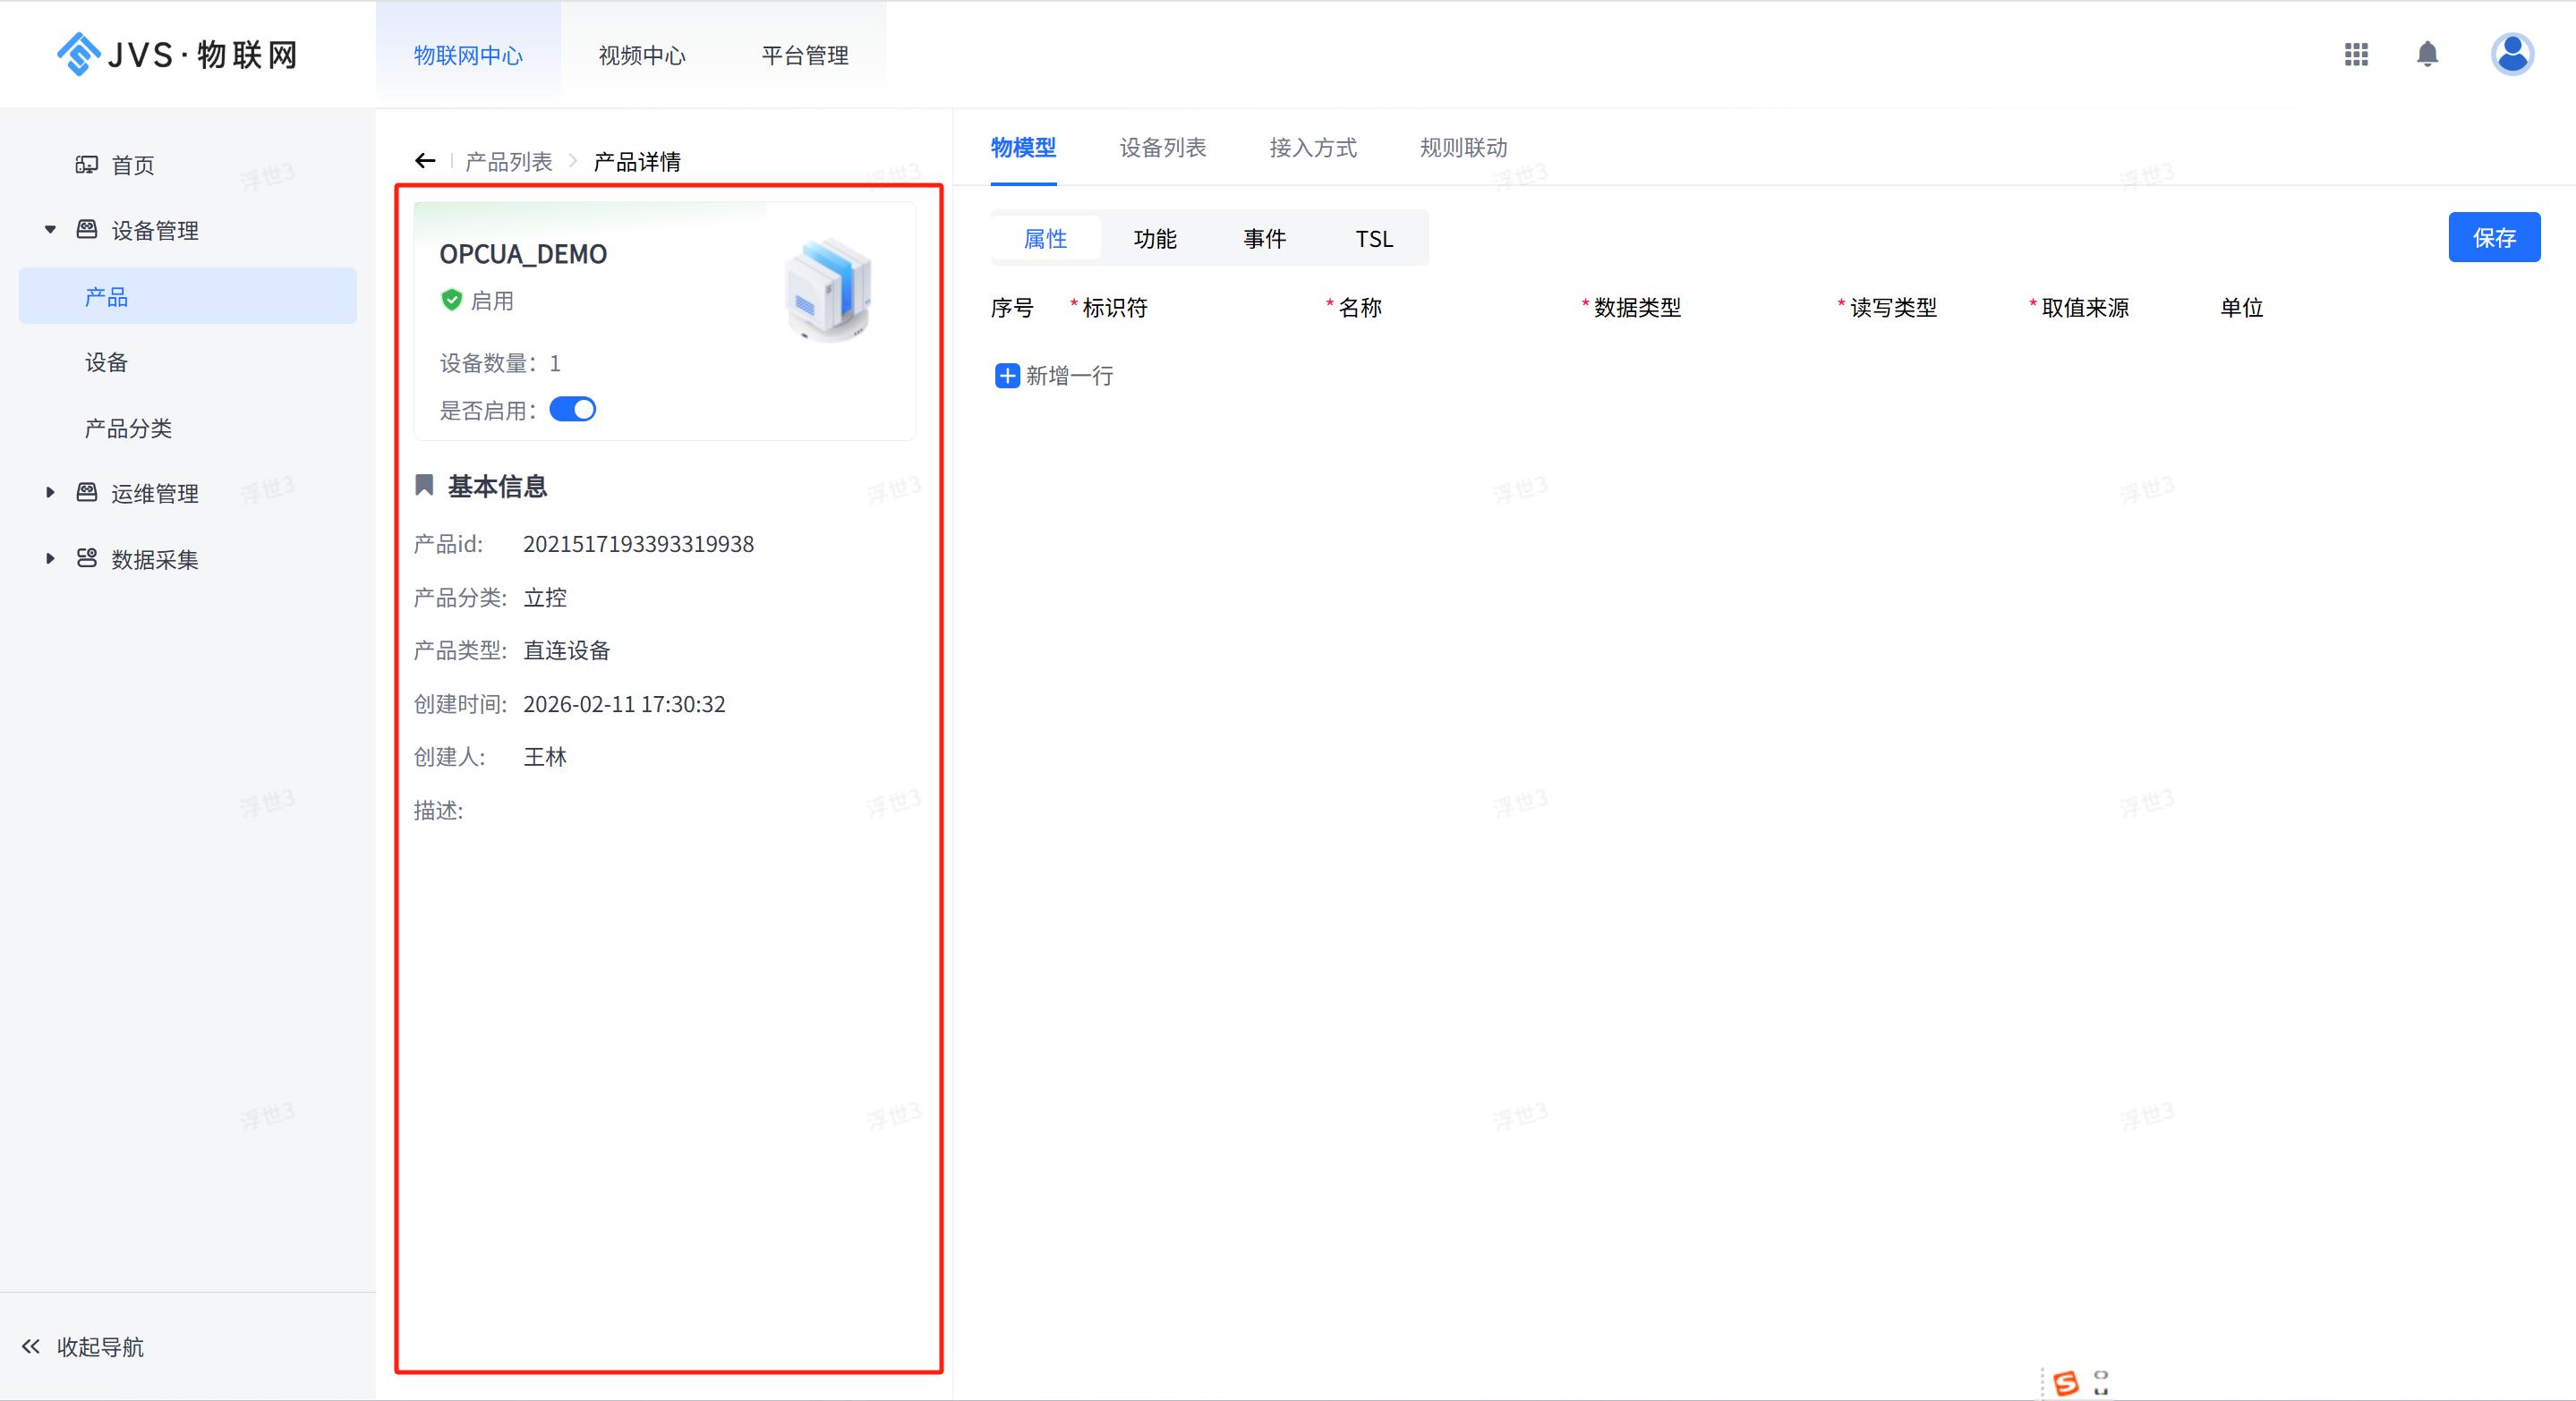Click the back arrow beside 产品列表
This screenshot has height=1401, width=2576.
(x=425, y=161)
